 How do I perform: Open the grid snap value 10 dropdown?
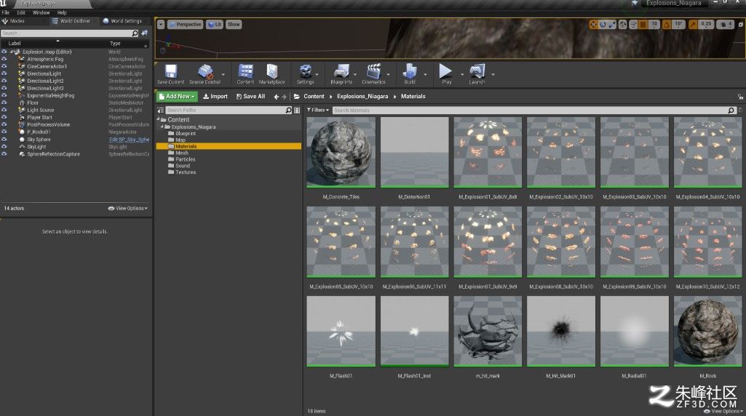[x=654, y=24]
